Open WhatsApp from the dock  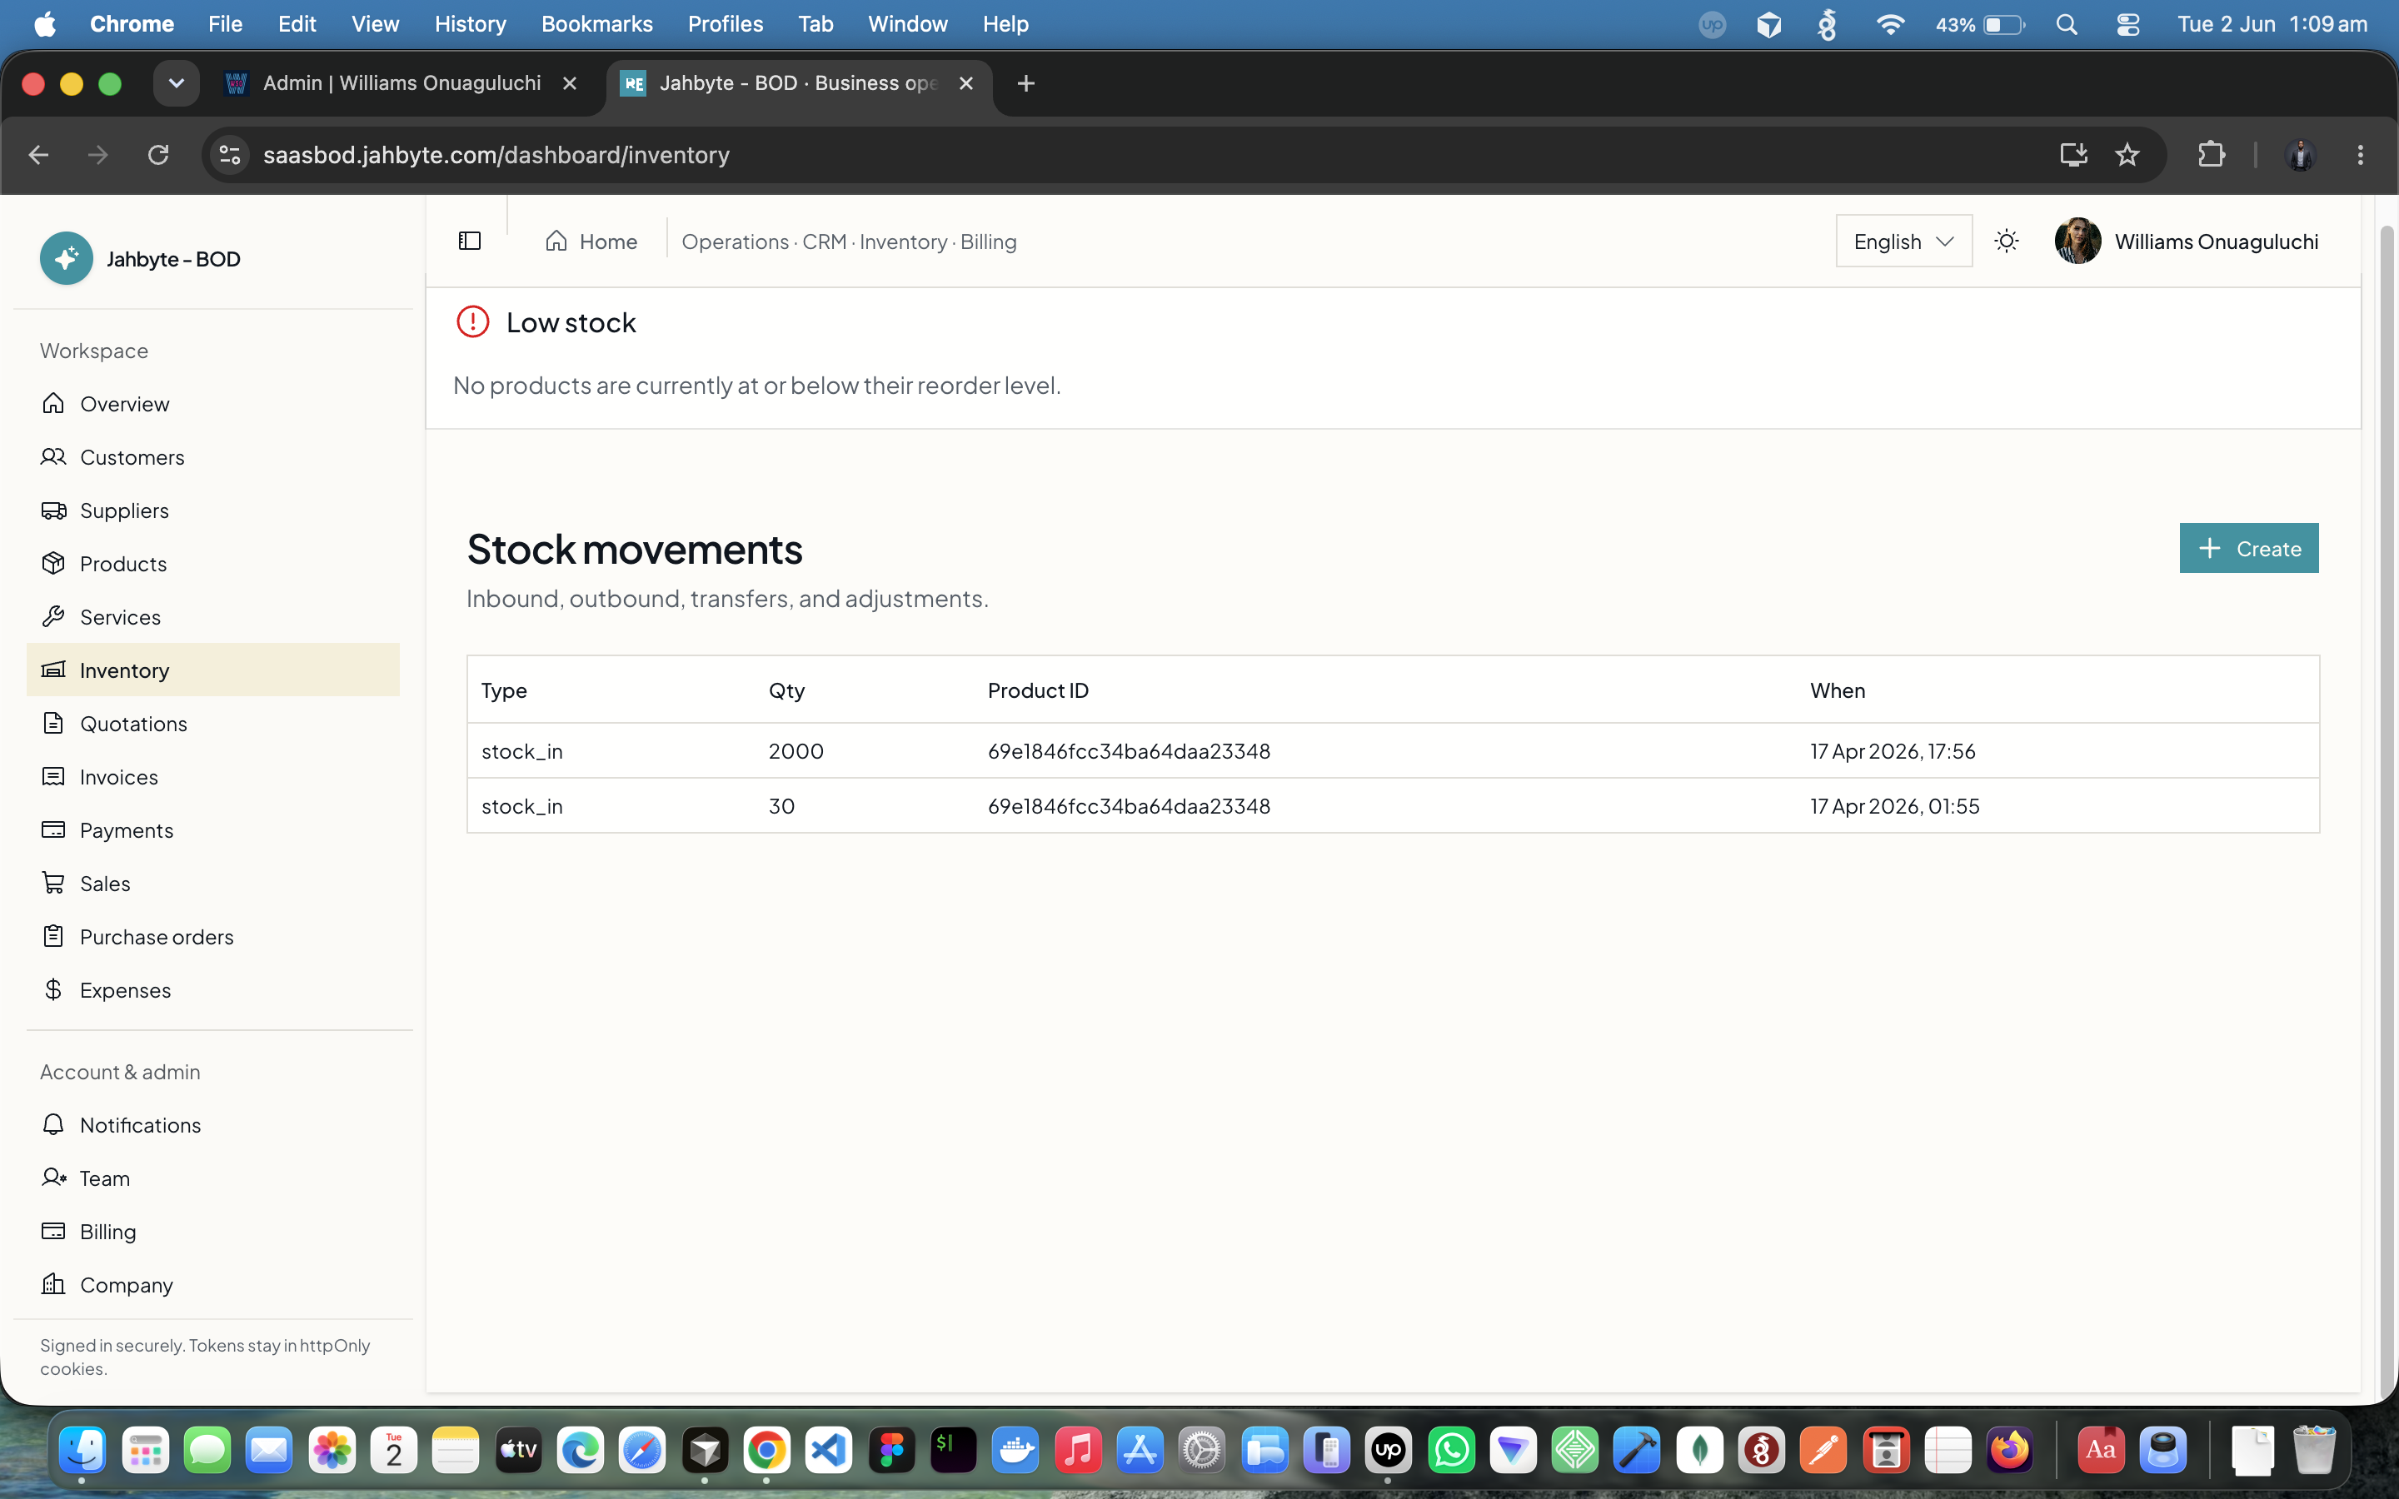click(x=1451, y=1451)
